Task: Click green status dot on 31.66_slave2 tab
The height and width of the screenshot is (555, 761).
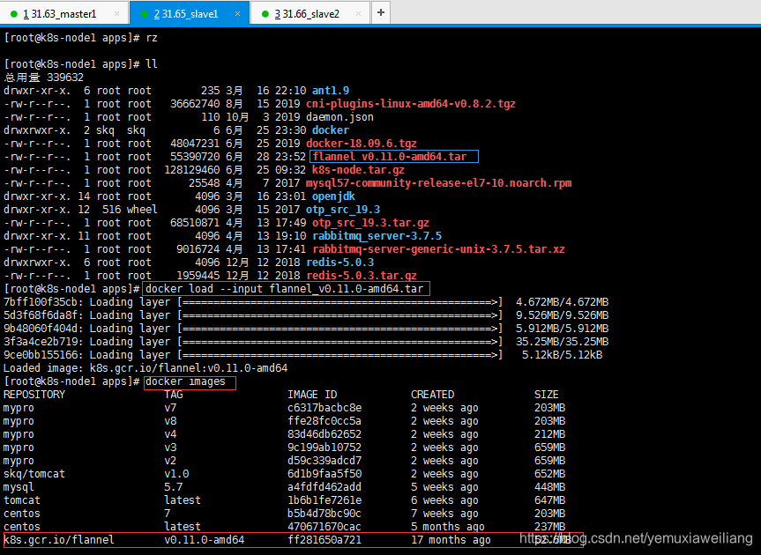Action: coord(265,14)
